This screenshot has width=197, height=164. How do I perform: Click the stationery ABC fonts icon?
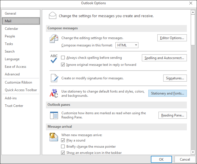point(54,93)
